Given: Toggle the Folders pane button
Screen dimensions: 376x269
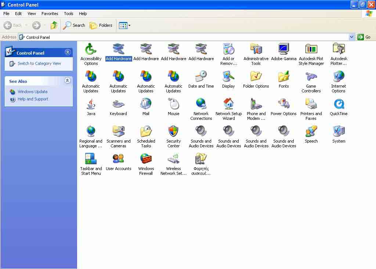Looking at the screenshot, I should pos(101,25).
